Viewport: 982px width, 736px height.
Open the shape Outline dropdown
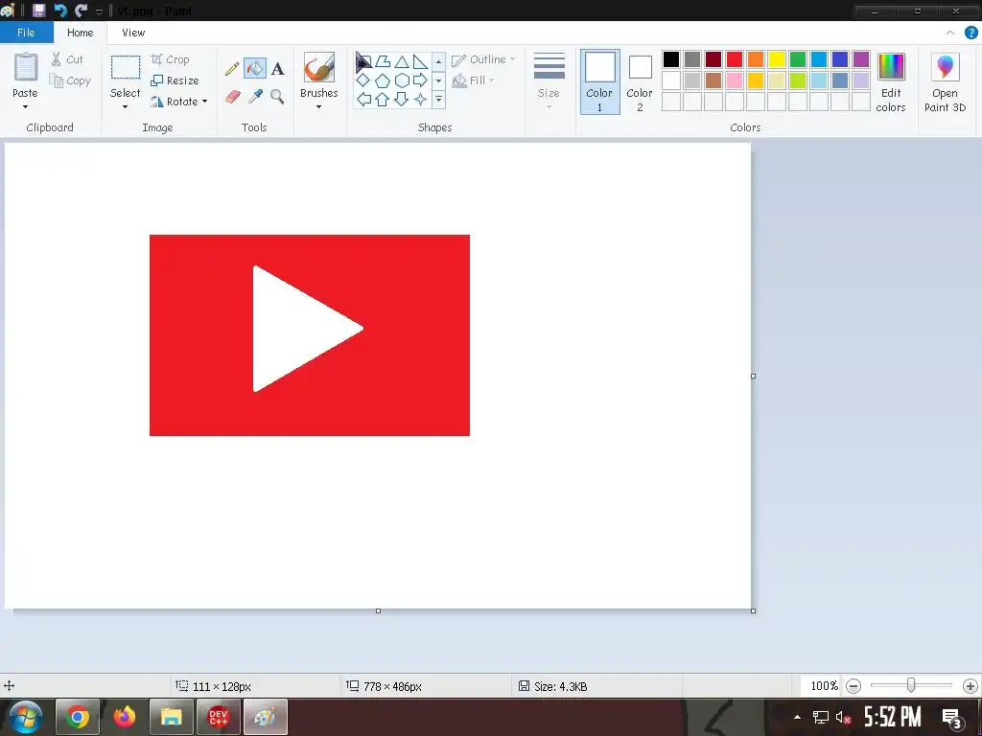(483, 59)
